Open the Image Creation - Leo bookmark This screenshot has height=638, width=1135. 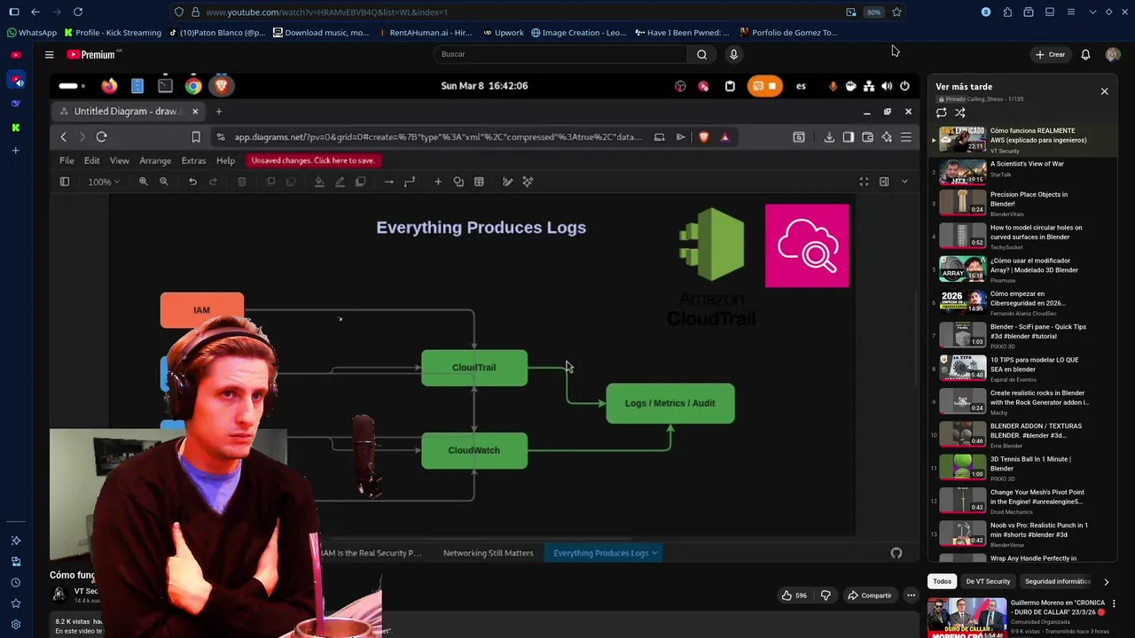pyautogui.click(x=578, y=33)
